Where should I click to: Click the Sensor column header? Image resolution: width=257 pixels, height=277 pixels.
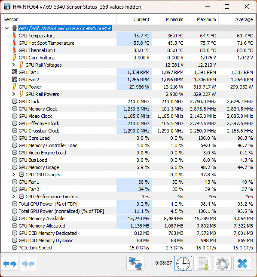(x=58, y=19)
